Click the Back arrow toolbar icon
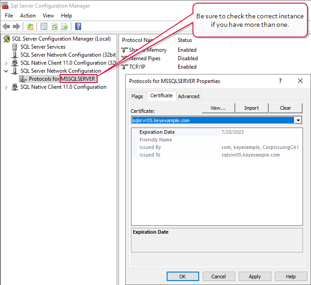 [x=6, y=26]
